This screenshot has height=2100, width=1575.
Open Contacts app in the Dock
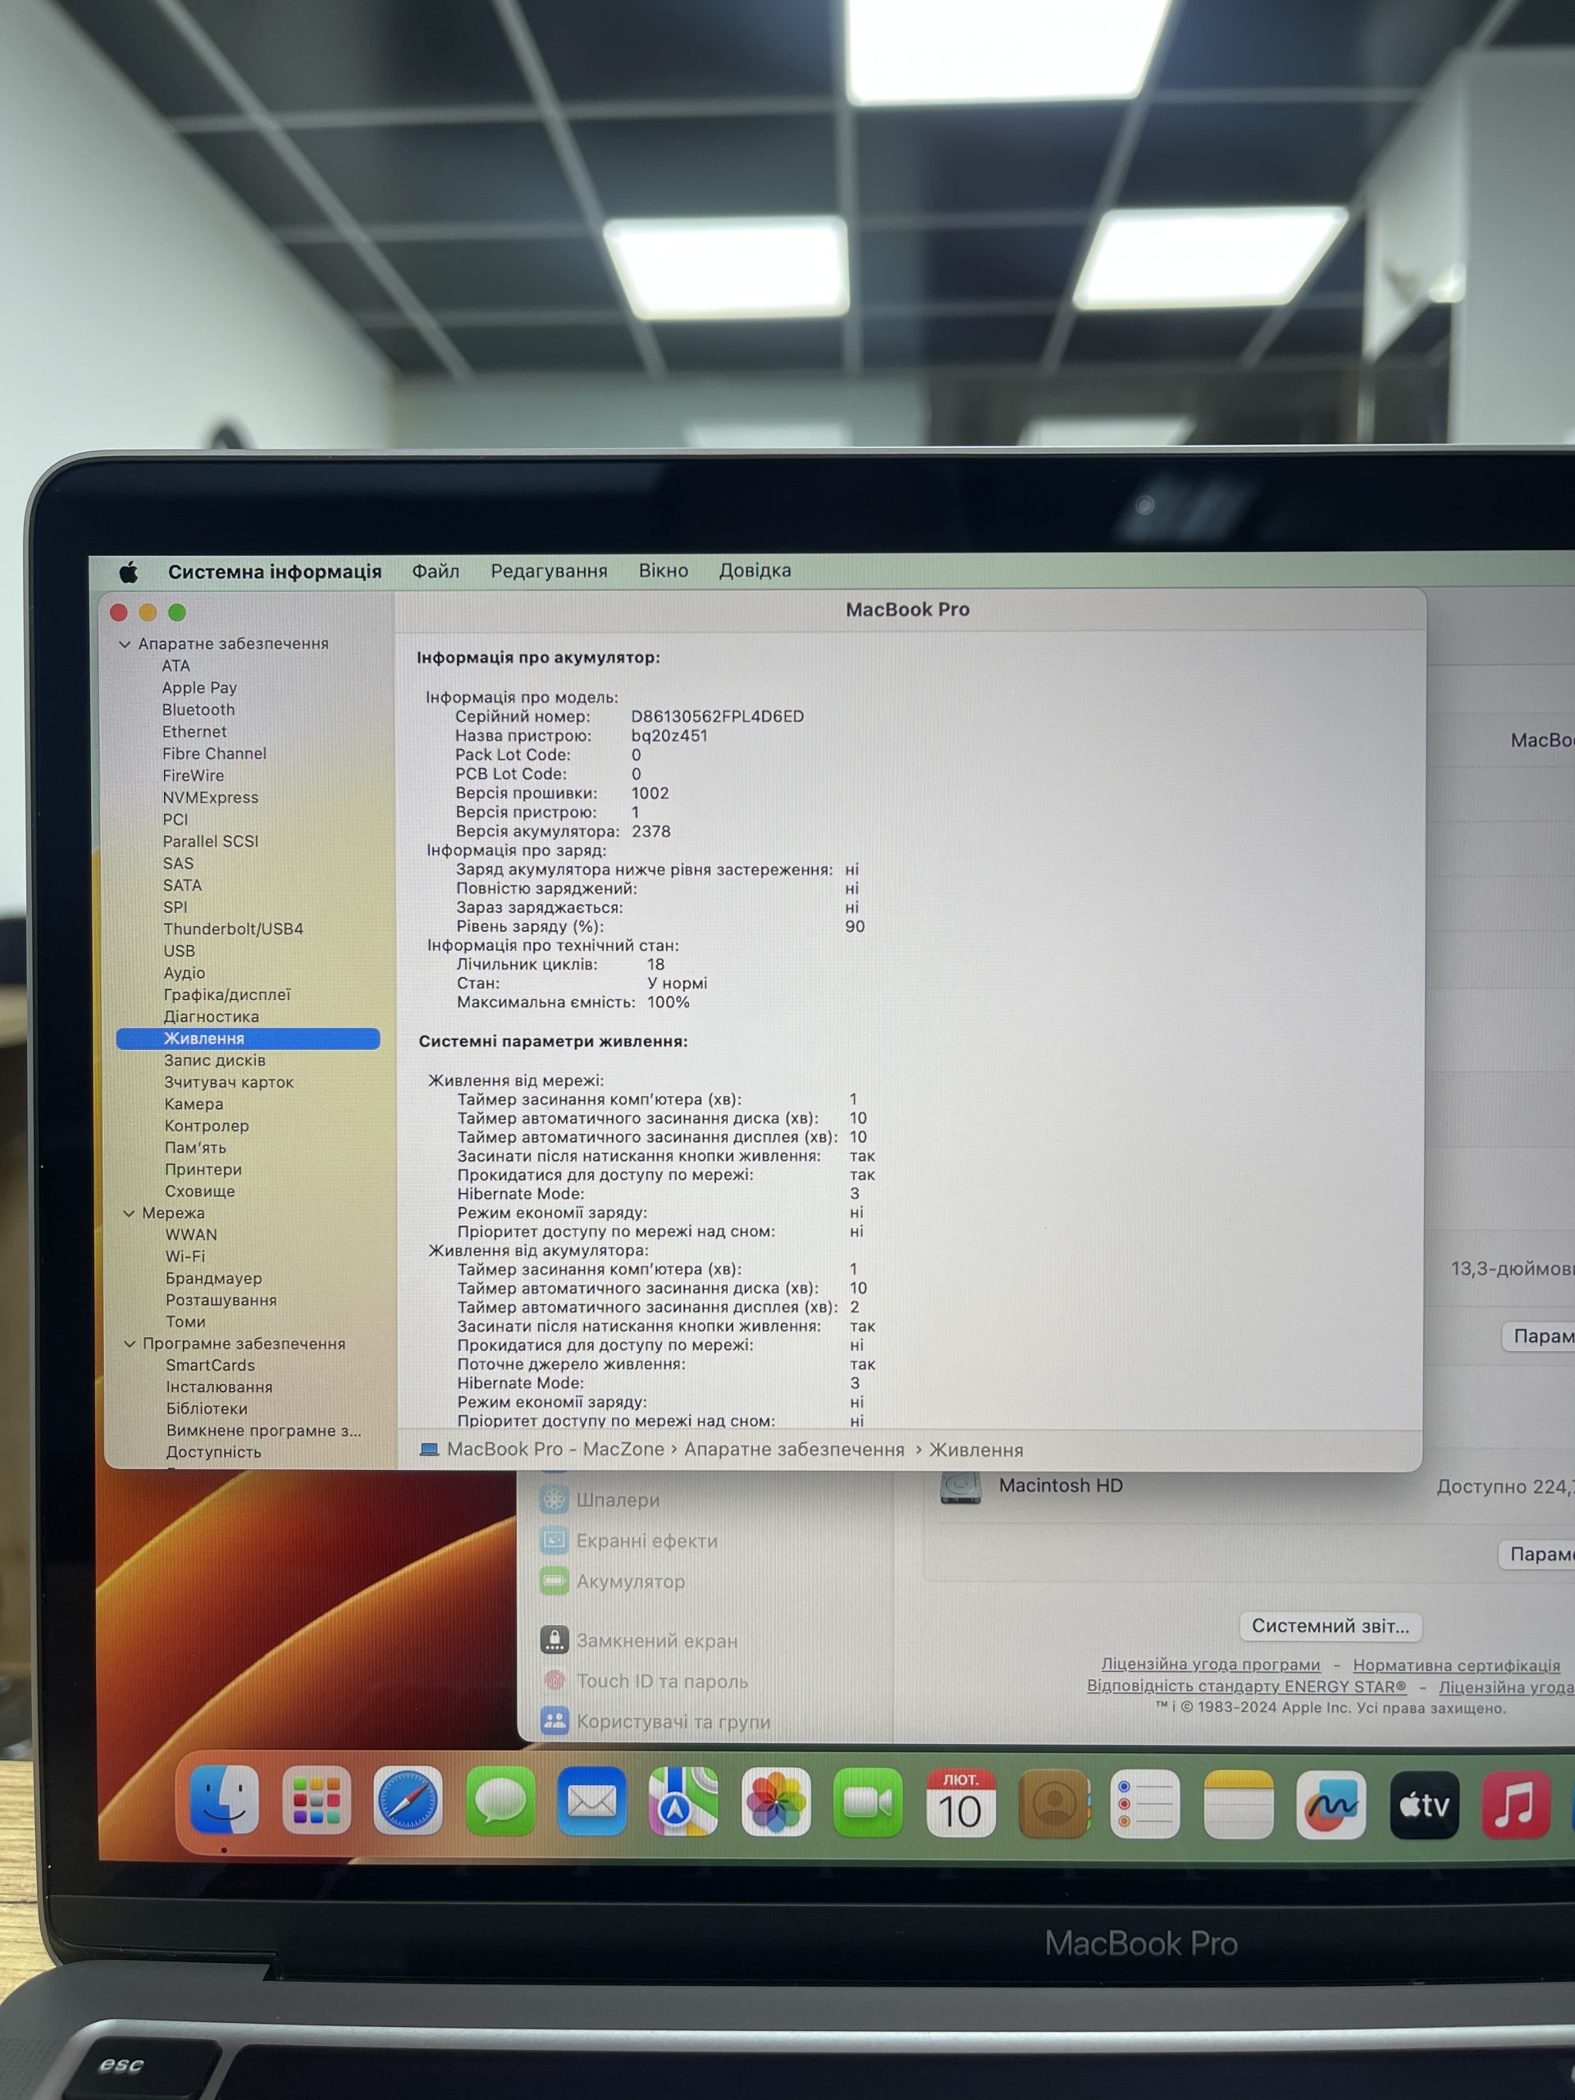[1052, 1803]
